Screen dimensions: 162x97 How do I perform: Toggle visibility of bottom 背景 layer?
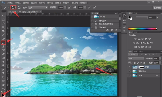[x=129, y=76]
